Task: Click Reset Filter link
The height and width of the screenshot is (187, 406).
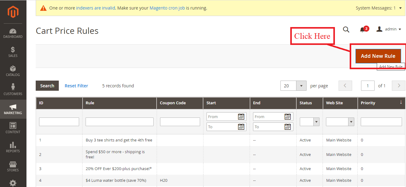Action: (x=76, y=86)
